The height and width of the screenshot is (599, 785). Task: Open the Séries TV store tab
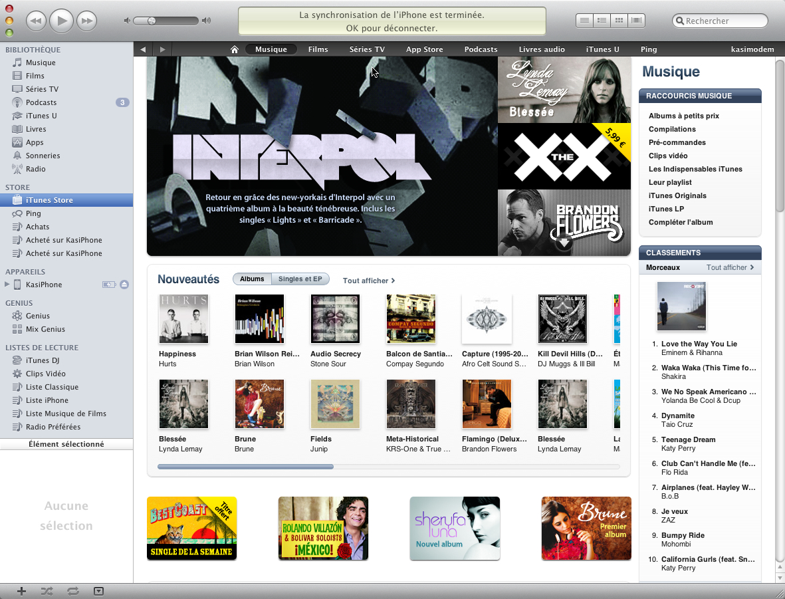pos(367,49)
